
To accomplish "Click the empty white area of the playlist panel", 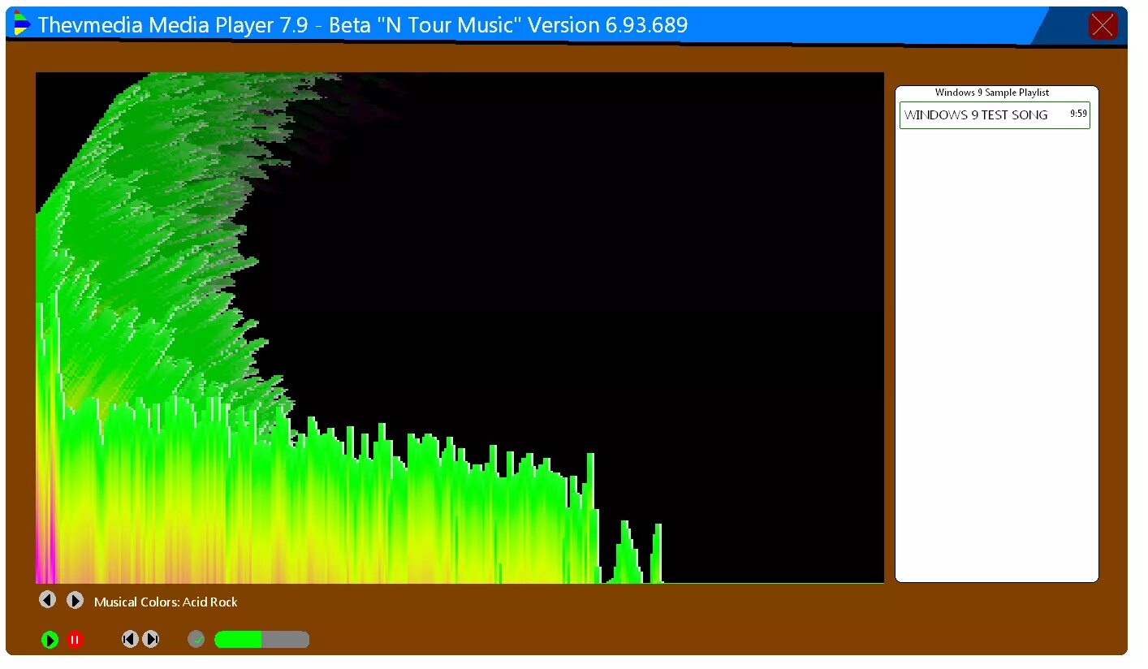I will click(995, 365).
